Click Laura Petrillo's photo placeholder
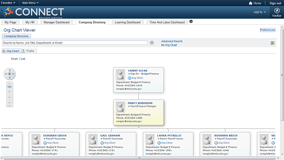The image size is (284, 160). click(150, 140)
